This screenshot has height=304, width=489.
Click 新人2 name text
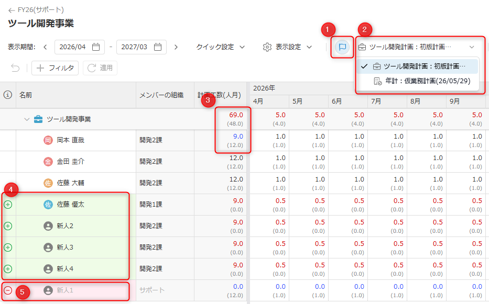click(x=65, y=226)
